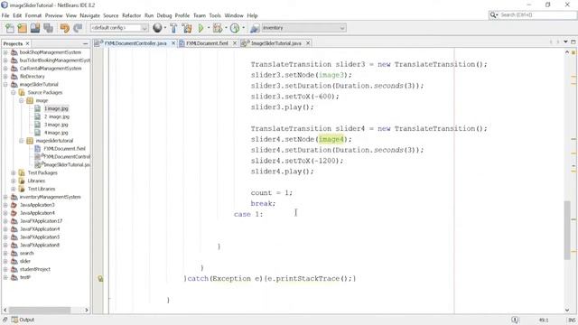
Task: Open the Profile Project dropdown arrow
Action: (x=243, y=28)
